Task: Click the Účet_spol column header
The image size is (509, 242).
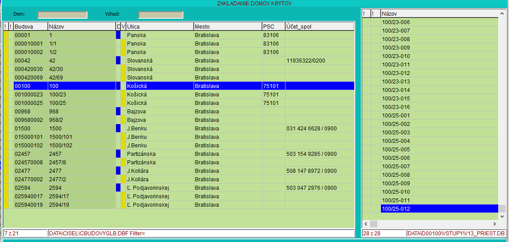Action: pos(319,27)
